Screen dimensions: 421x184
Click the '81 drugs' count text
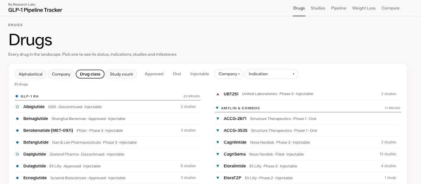(21, 84)
